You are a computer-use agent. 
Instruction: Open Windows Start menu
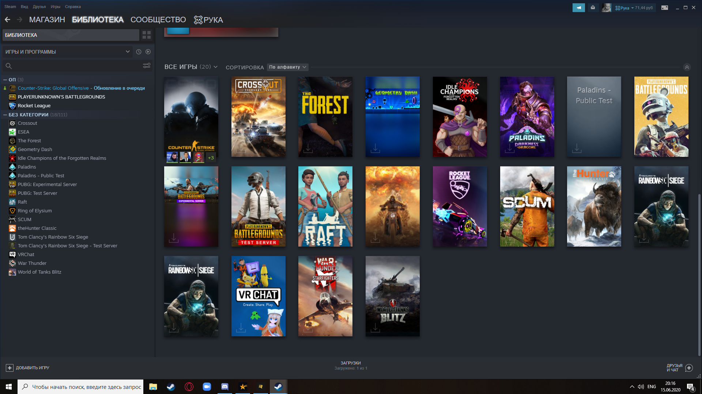point(9,387)
